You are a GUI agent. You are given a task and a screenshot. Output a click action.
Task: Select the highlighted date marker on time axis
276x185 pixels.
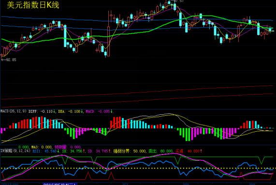coord(60,184)
